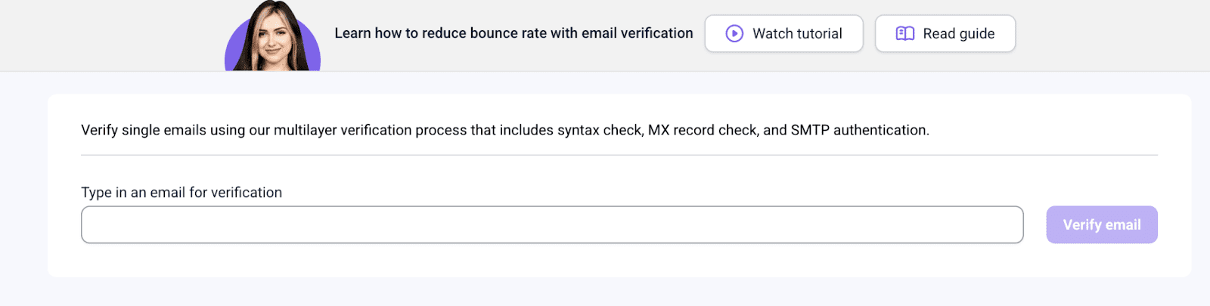Click 'multilayer verification process' in the description
The image size is (1210, 306).
(370, 130)
